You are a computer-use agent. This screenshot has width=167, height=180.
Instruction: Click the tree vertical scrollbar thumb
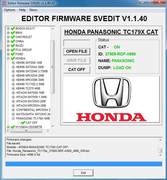tap(52, 67)
